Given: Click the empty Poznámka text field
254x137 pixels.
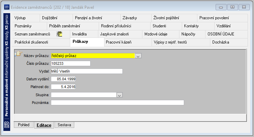Looking at the screenshot, I should 117,103.
